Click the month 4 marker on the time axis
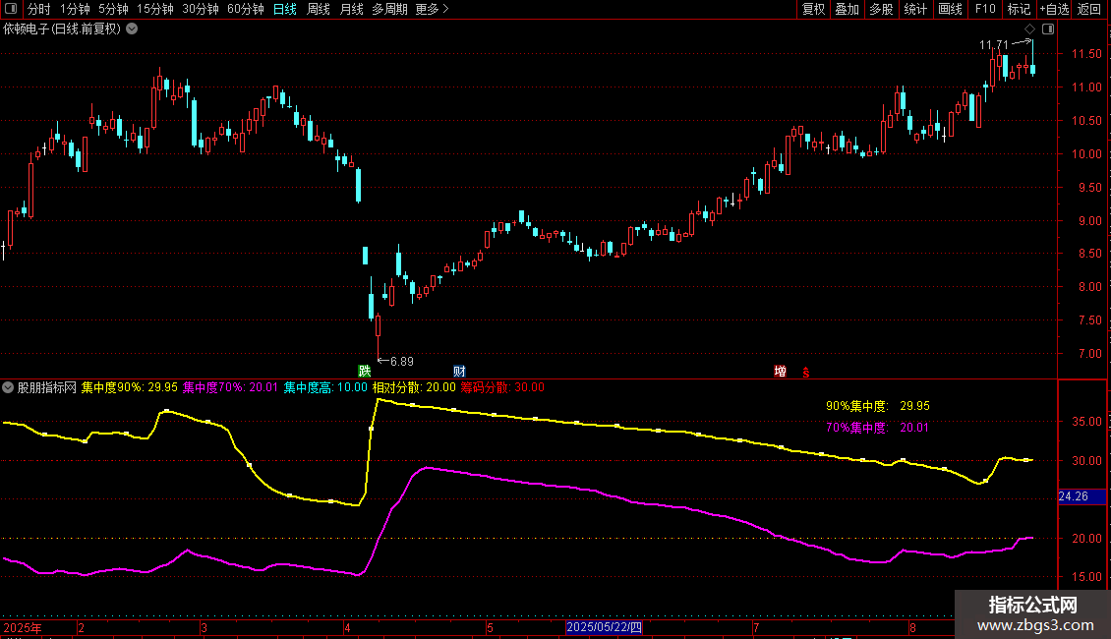This screenshot has height=639, width=1111. 347,627
